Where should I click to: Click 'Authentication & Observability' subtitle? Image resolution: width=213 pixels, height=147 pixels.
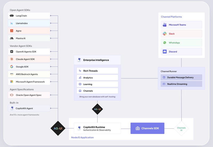(x=97, y=130)
